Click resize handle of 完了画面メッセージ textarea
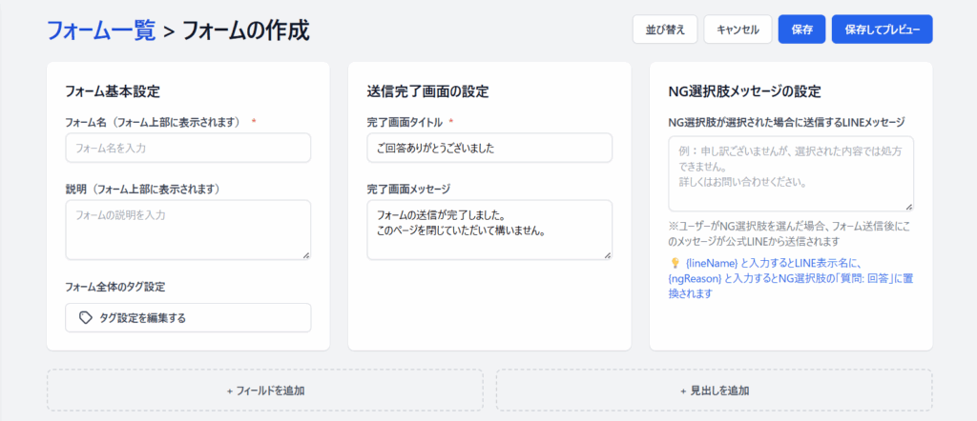 [x=608, y=254]
